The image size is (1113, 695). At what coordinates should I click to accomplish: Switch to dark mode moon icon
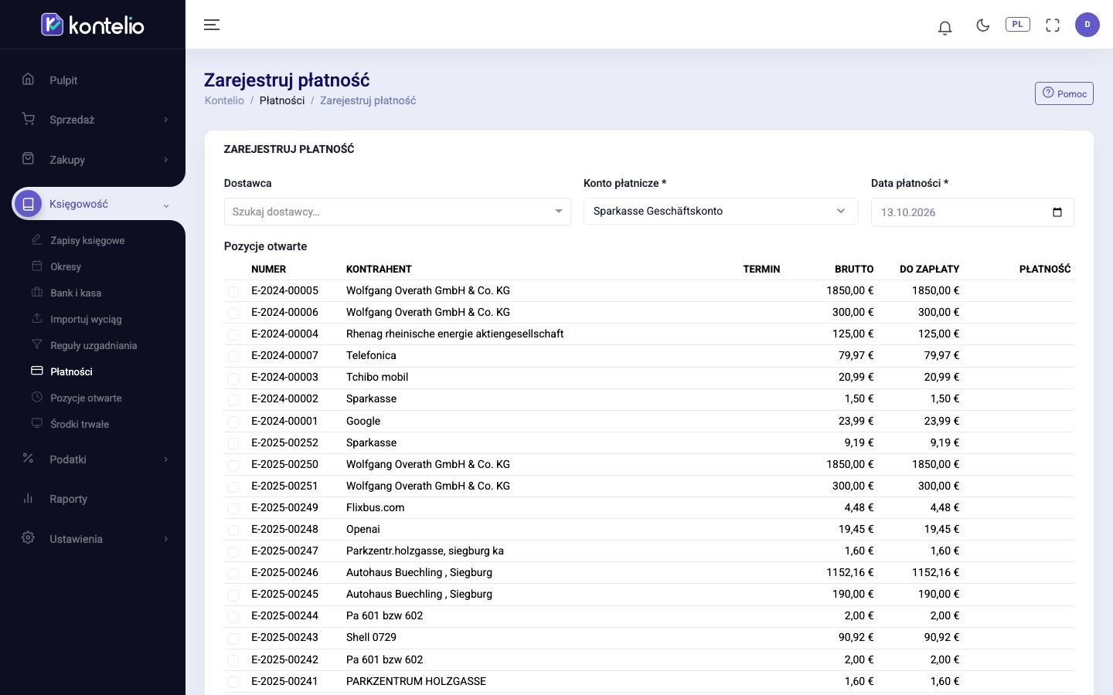[983, 25]
